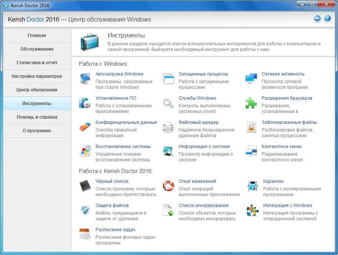This screenshot has width=338, height=255.
Task: Open the Службы Windows link
Action: (x=197, y=98)
